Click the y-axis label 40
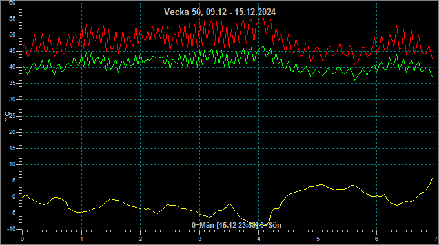 point(12,67)
